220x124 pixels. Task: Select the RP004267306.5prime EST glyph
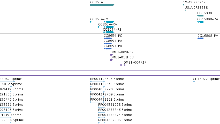coord(102,123)
